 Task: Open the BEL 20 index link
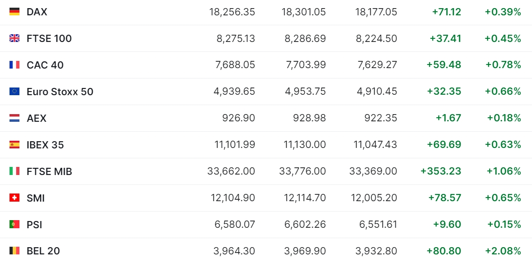coord(43,251)
